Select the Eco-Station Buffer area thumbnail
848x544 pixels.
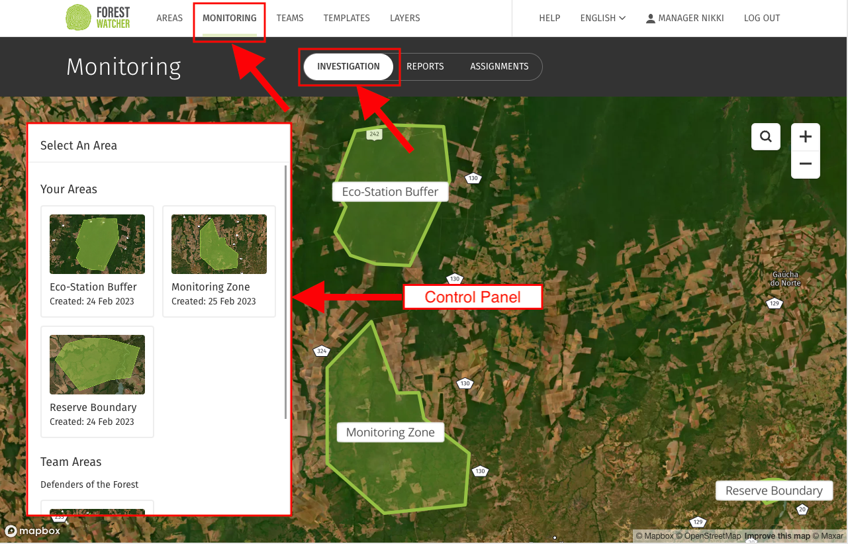(97, 244)
